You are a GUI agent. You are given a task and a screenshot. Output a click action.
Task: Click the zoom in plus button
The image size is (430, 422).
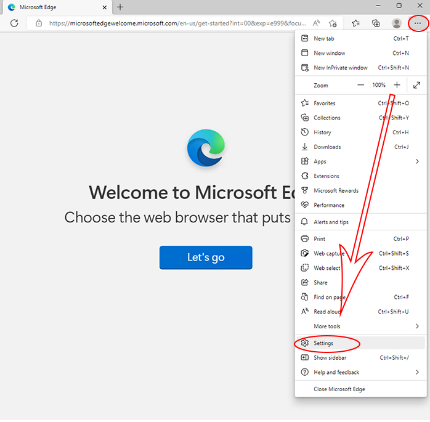click(397, 85)
